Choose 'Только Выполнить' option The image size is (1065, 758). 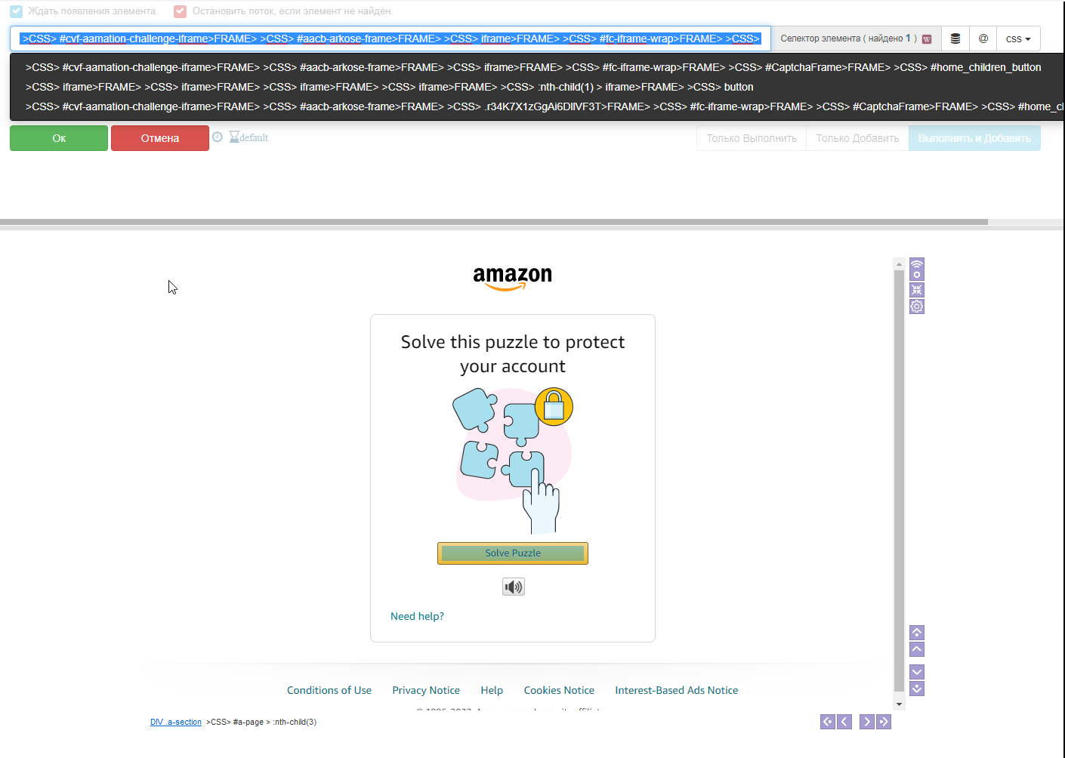click(x=752, y=138)
